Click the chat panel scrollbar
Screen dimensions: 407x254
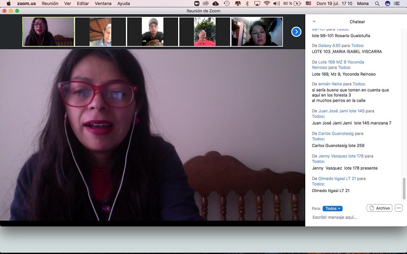coord(403,188)
